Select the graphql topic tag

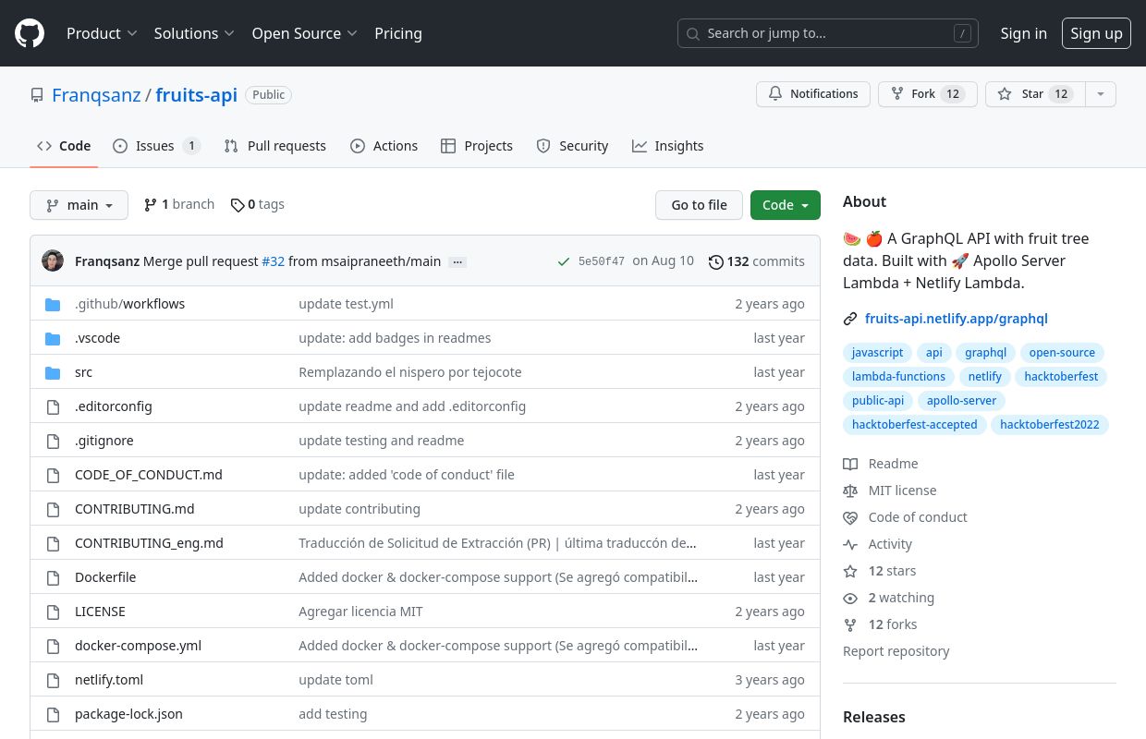pyautogui.click(x=985, y=353)
